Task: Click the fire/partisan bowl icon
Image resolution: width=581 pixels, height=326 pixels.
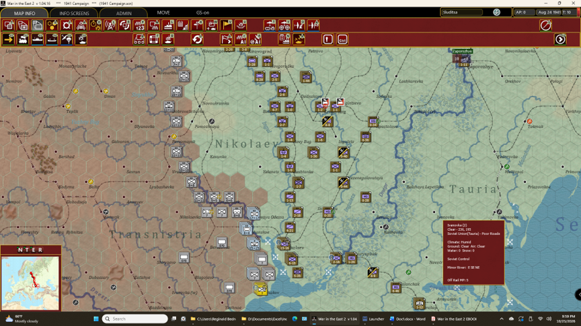Action: (x=241, y=25)
